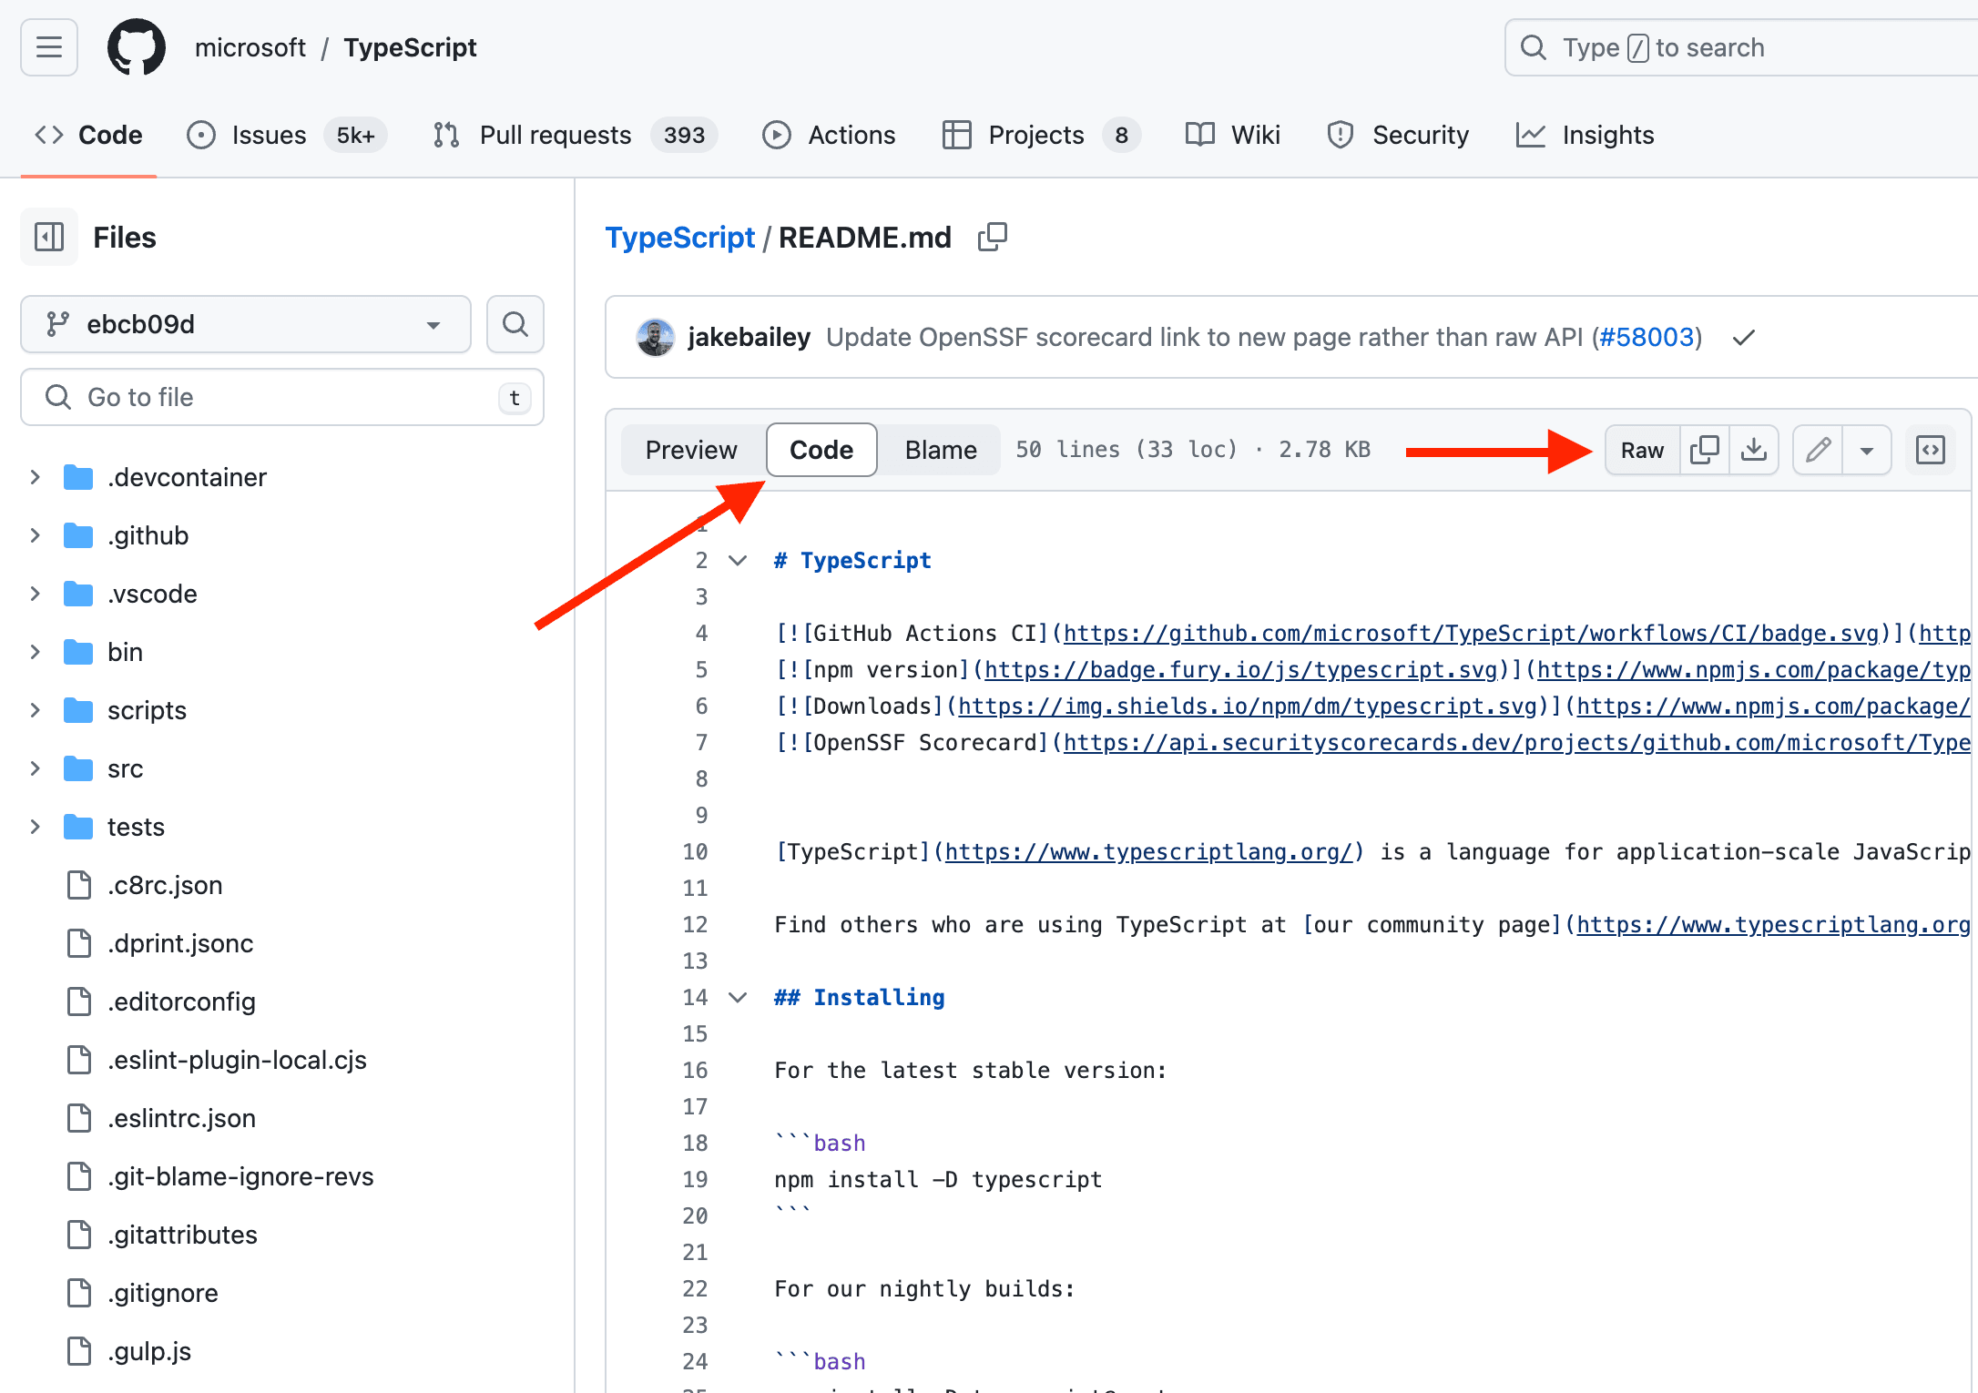Open the .dprint.jsonc file

click(179, 943)
